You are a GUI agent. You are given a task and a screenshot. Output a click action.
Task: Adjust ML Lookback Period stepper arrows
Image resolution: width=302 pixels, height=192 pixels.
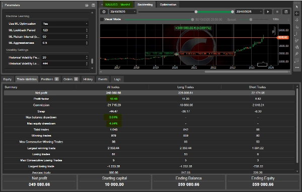87,30
